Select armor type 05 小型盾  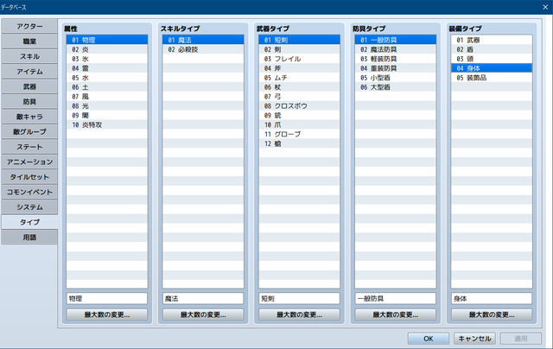pos(396,78)
